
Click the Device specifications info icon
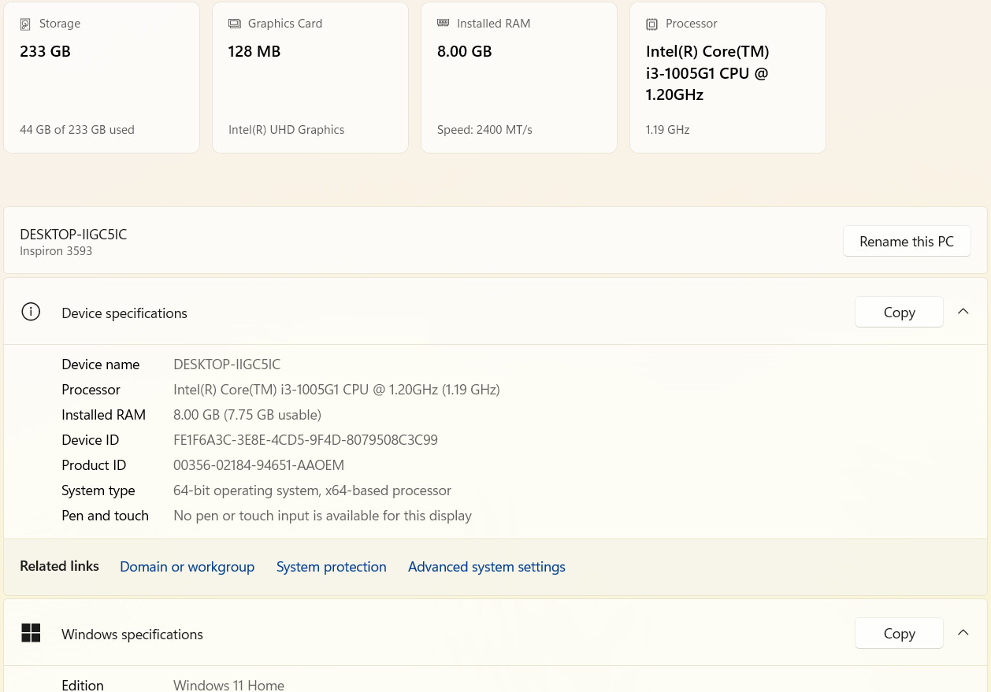click(31, 312)
